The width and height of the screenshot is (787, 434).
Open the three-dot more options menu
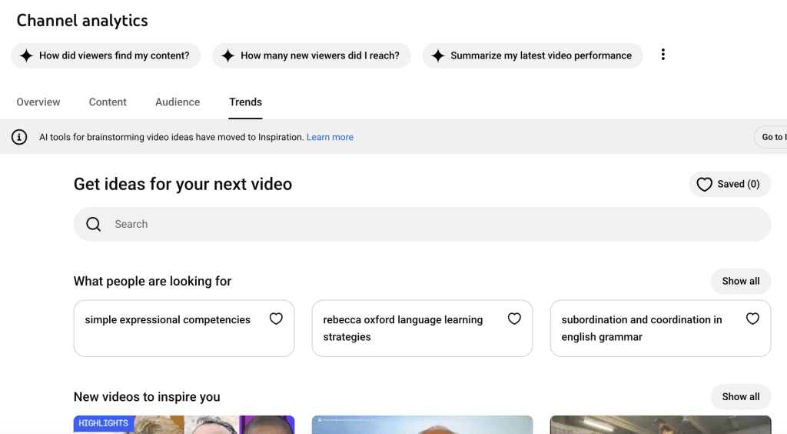(x=663, y=55)
